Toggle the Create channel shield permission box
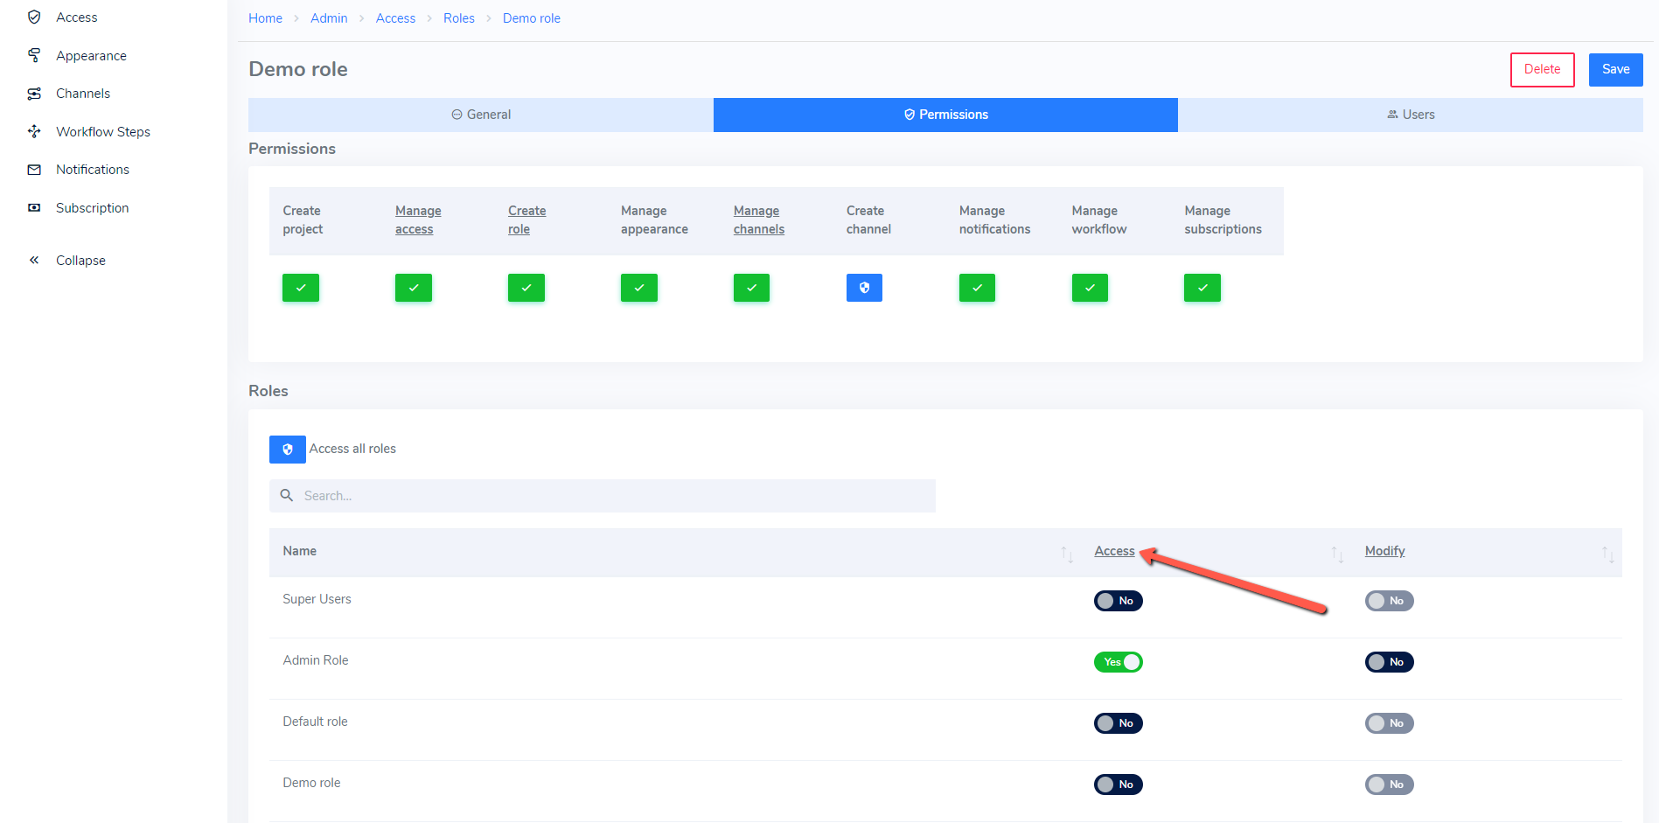This screenshot has width=1659, height=823. pyautogui.click(x=864, y=288)
